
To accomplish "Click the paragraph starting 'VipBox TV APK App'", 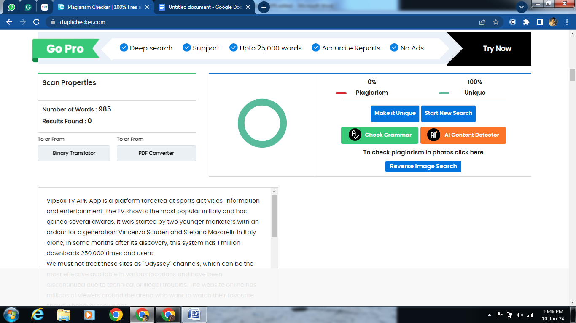I will [153, 227].
